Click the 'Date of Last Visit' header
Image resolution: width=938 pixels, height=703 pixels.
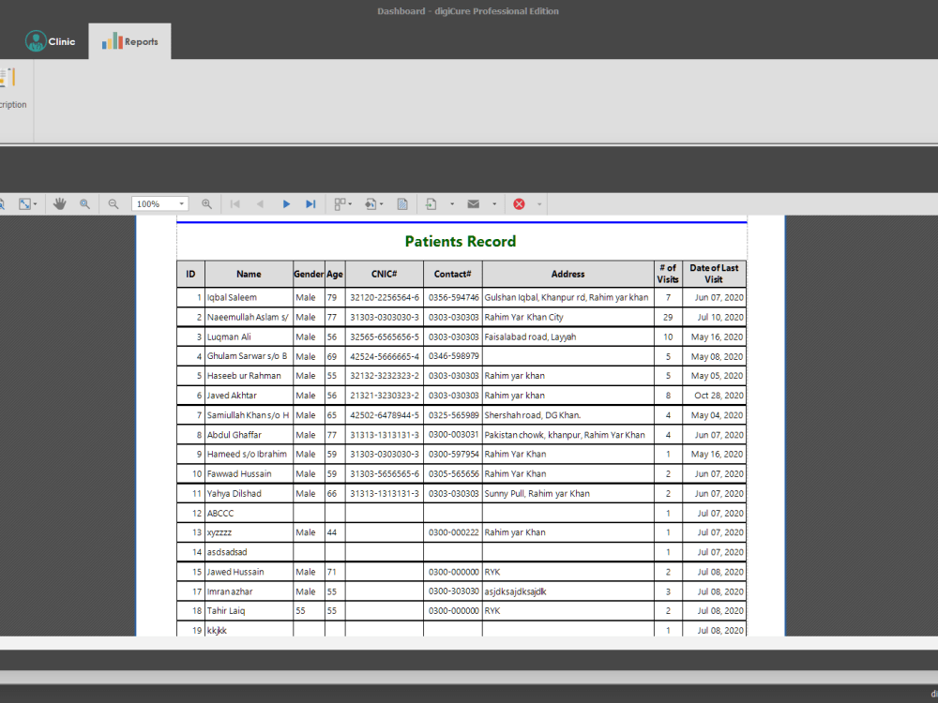(714, 274)
